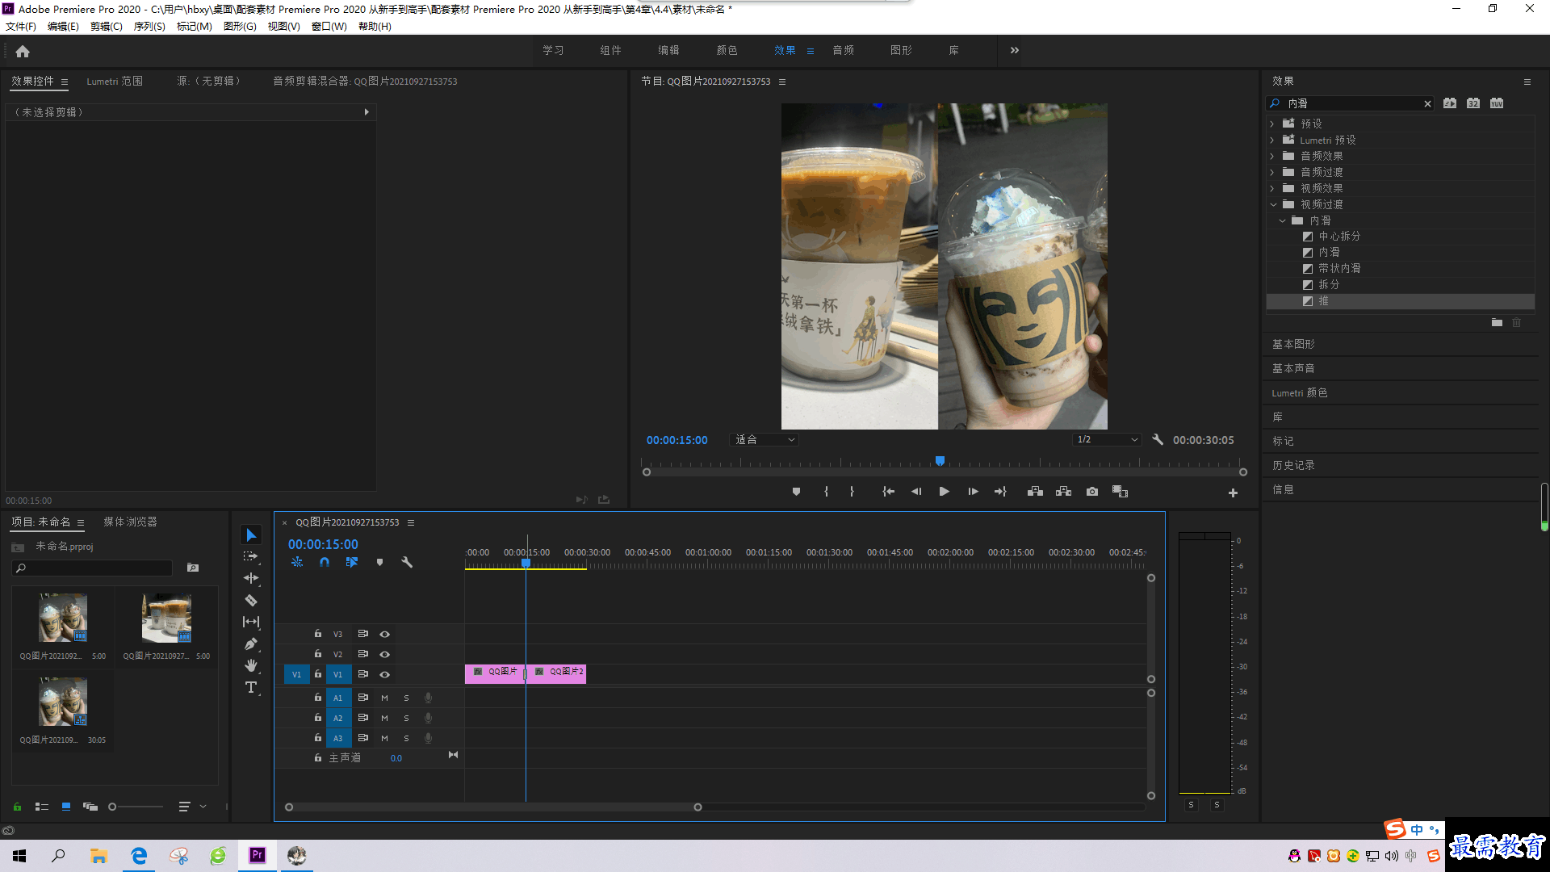Expand 音频效果 folder

click(x=1272, y=156)
